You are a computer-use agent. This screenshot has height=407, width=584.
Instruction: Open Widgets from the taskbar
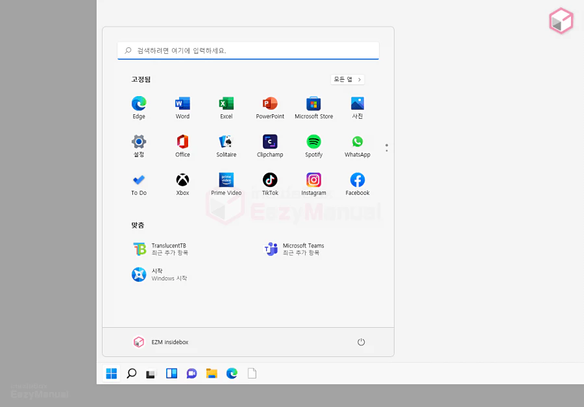coord(171,373)
